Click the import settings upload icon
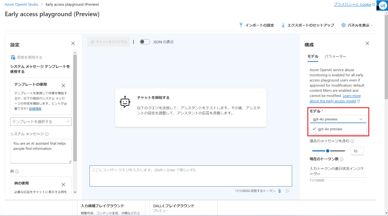This screenshot has height=216, width=388. coord(241,25)
